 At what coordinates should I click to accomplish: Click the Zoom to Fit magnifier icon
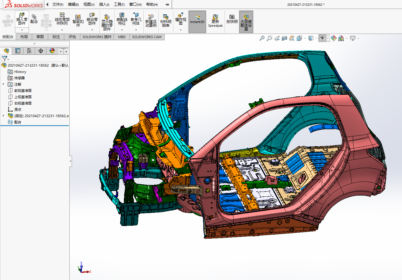coord(262,38)
